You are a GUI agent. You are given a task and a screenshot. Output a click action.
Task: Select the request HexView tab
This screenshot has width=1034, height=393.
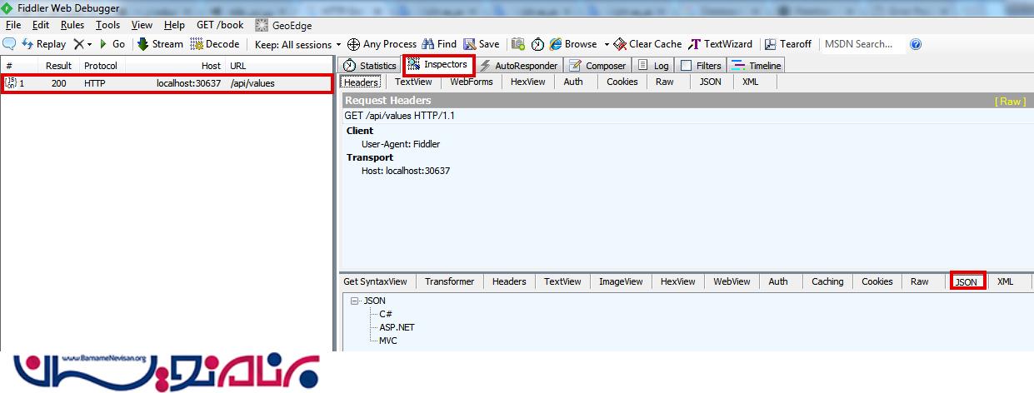tap(528, 82)
